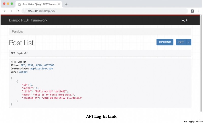Click the GET button

click(181, 42)
